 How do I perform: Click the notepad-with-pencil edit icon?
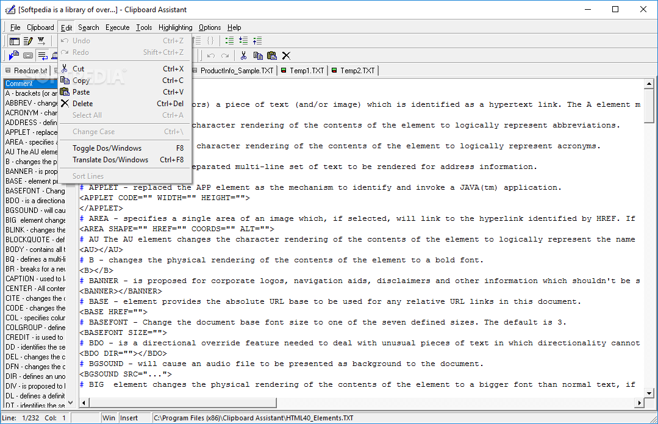point(28,41)
